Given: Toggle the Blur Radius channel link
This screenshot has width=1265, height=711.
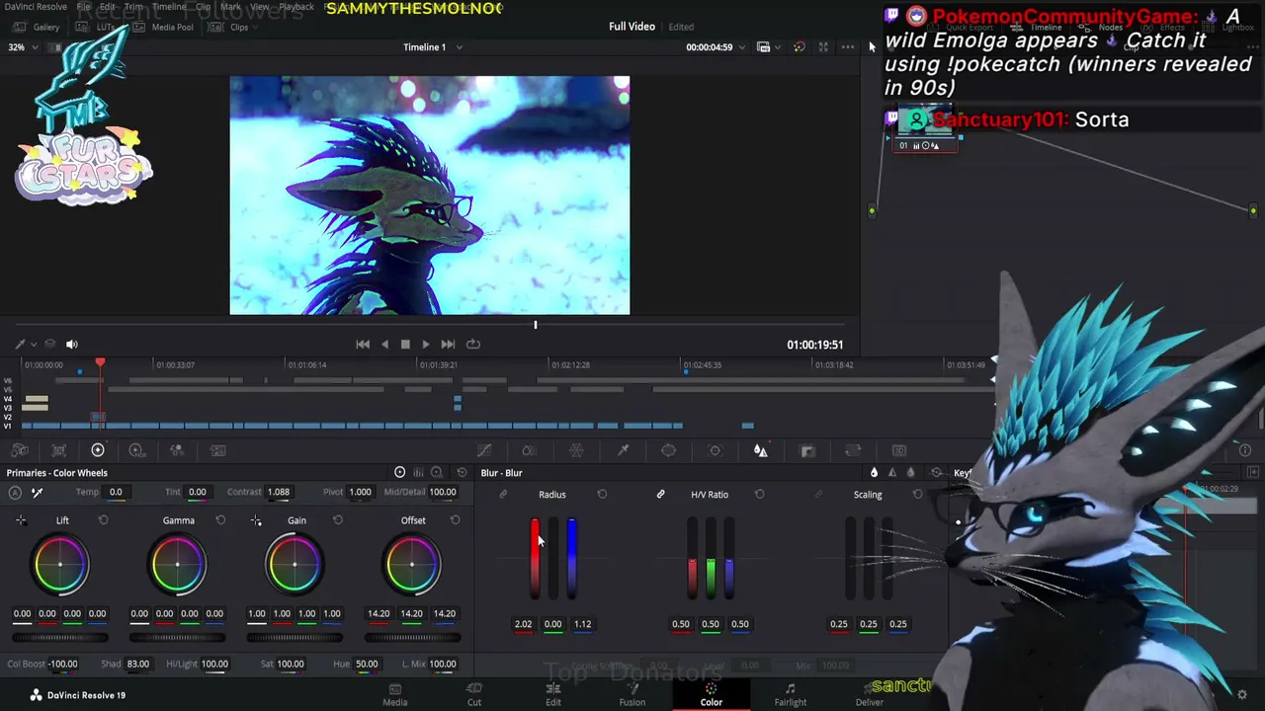Looking at the screenshot, I should pyautogui.click(x=503, y=495).
